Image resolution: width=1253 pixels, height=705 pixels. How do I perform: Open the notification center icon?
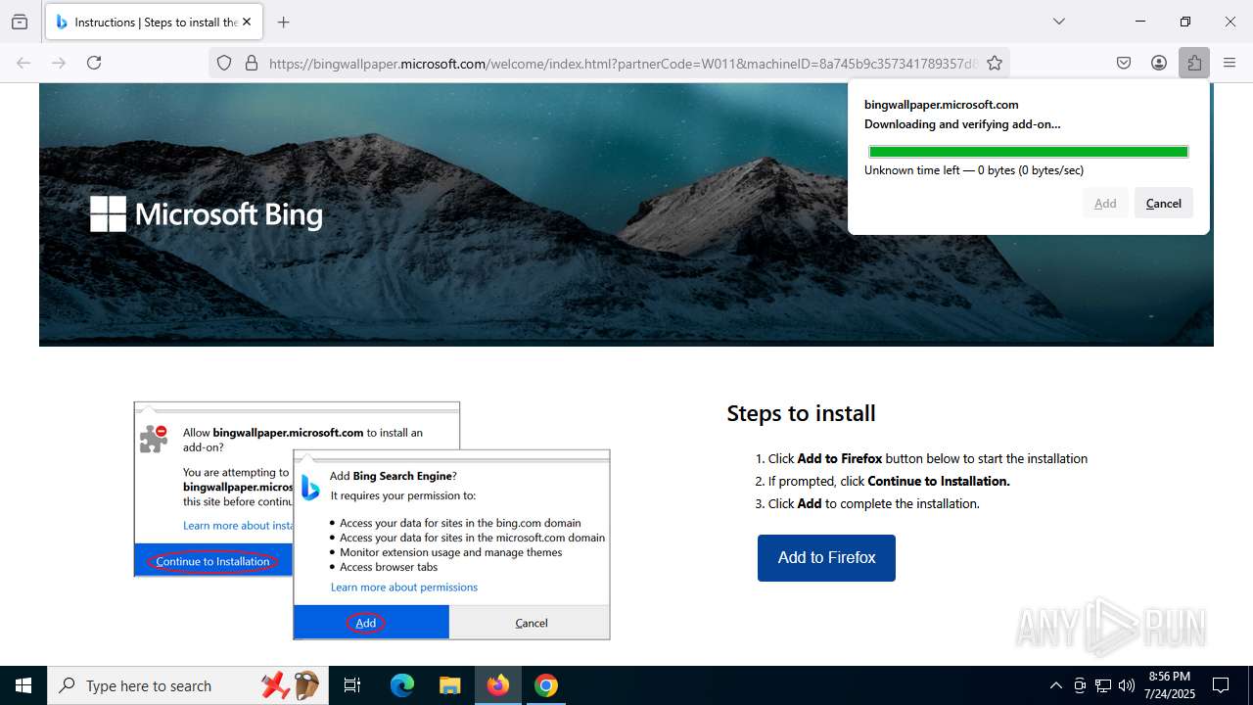(x=1221, y=685)
